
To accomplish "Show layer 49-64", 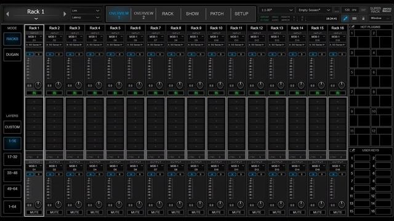I will click(12, 190).
